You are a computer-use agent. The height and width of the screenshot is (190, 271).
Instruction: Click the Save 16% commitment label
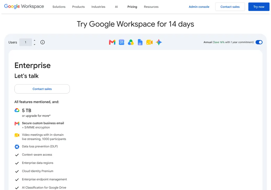tap(229, 42)
